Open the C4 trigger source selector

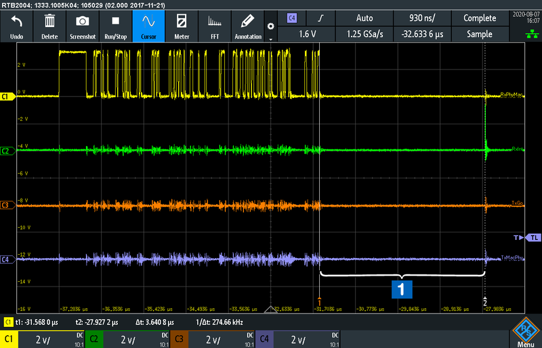(292, 18)
